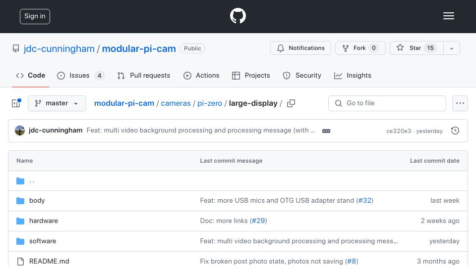Open the software folder

[x=43, y=241]
